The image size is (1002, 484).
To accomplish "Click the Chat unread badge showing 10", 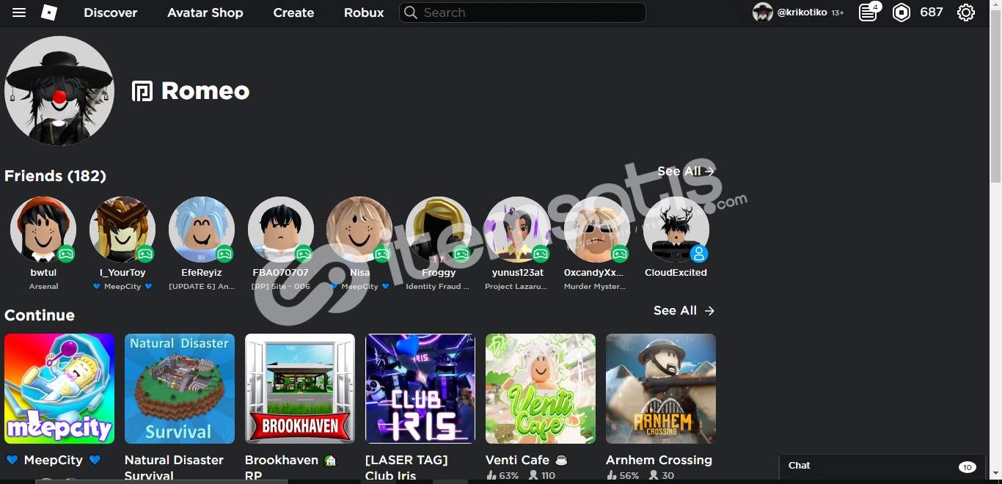I will tap(967, 467).
